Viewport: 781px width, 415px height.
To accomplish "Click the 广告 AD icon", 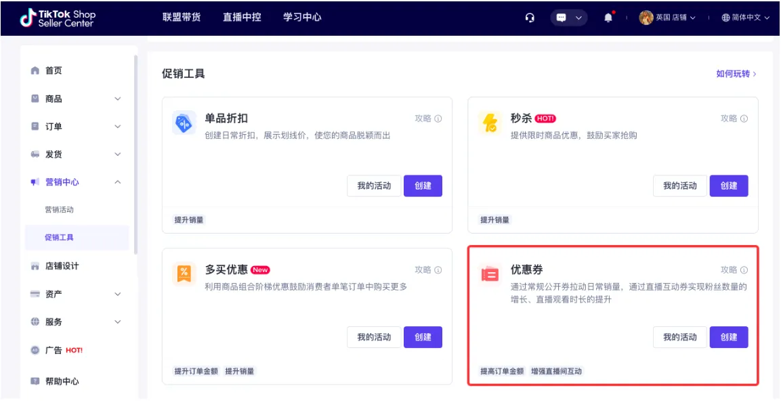I will [35, 350].
